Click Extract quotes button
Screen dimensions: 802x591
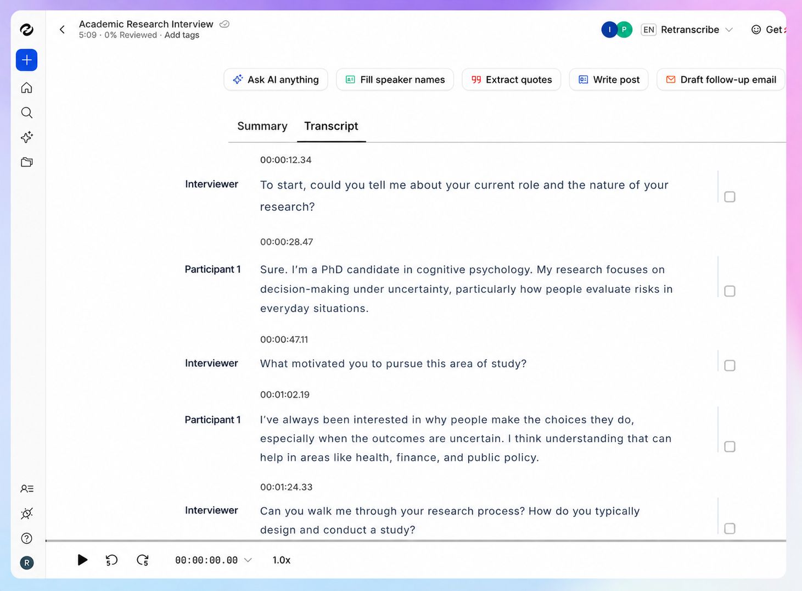tap(512, 80)
